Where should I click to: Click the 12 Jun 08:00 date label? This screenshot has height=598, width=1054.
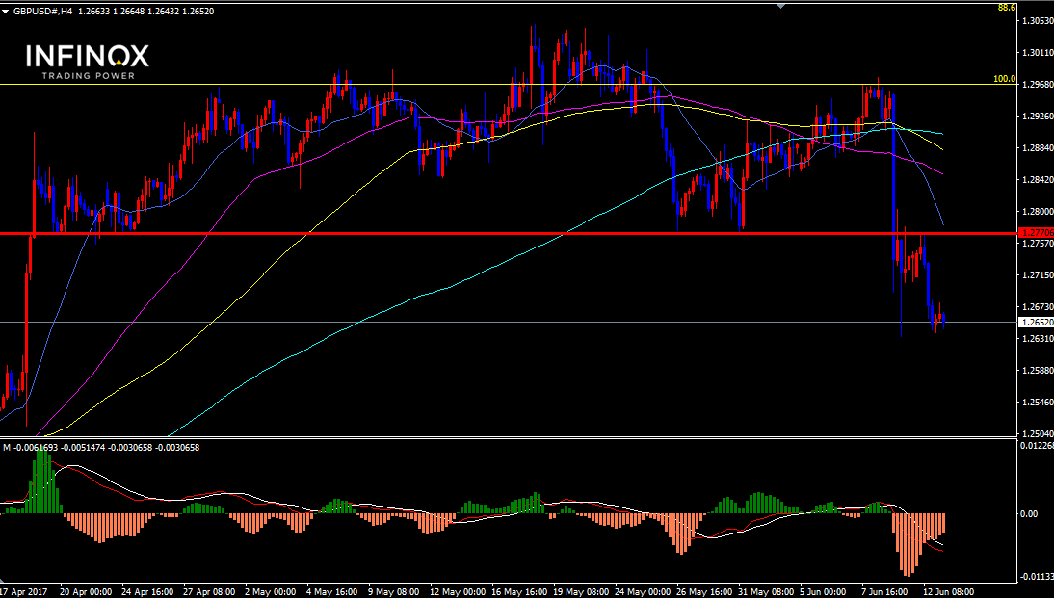(948, 592)
